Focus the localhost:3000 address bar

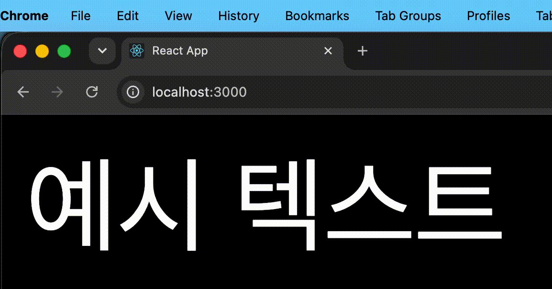pos(334,92)
